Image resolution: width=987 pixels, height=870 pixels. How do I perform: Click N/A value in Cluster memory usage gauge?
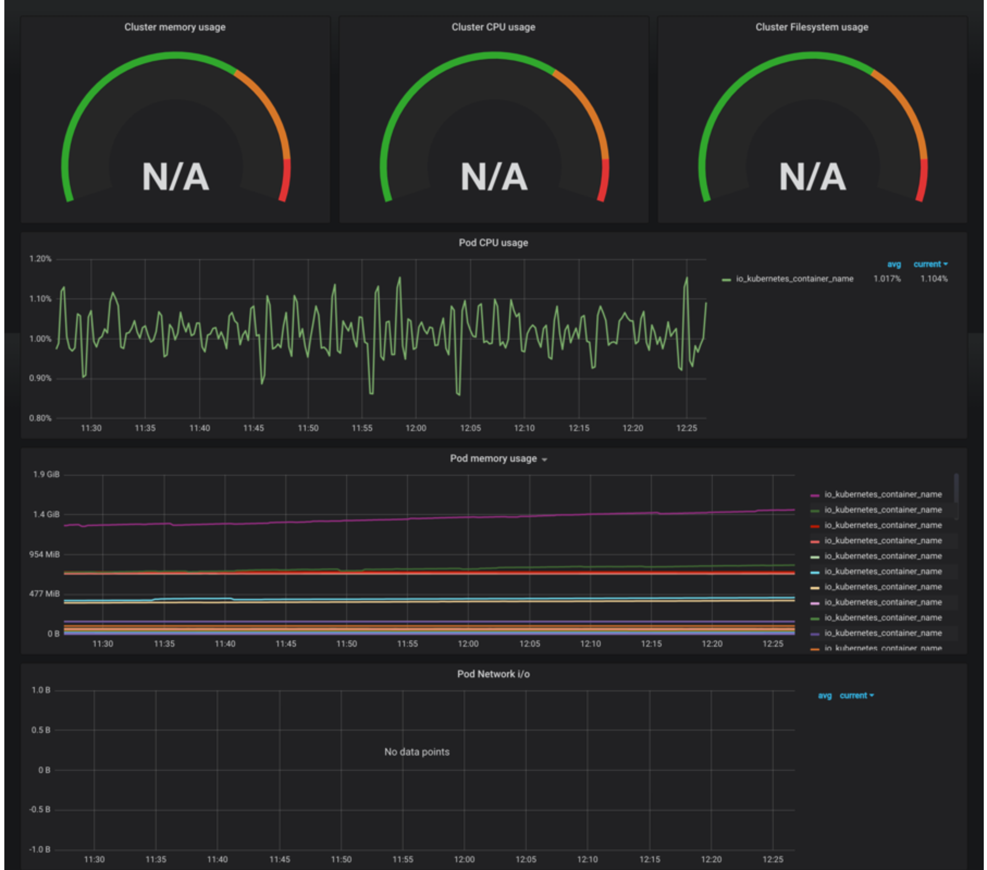175,177
